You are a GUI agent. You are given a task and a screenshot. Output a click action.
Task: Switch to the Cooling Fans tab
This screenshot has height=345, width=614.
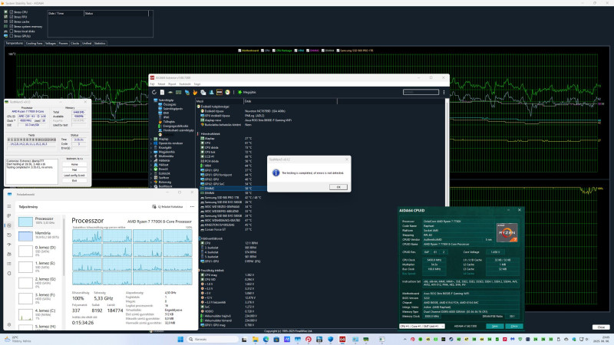tap(34, 44)
